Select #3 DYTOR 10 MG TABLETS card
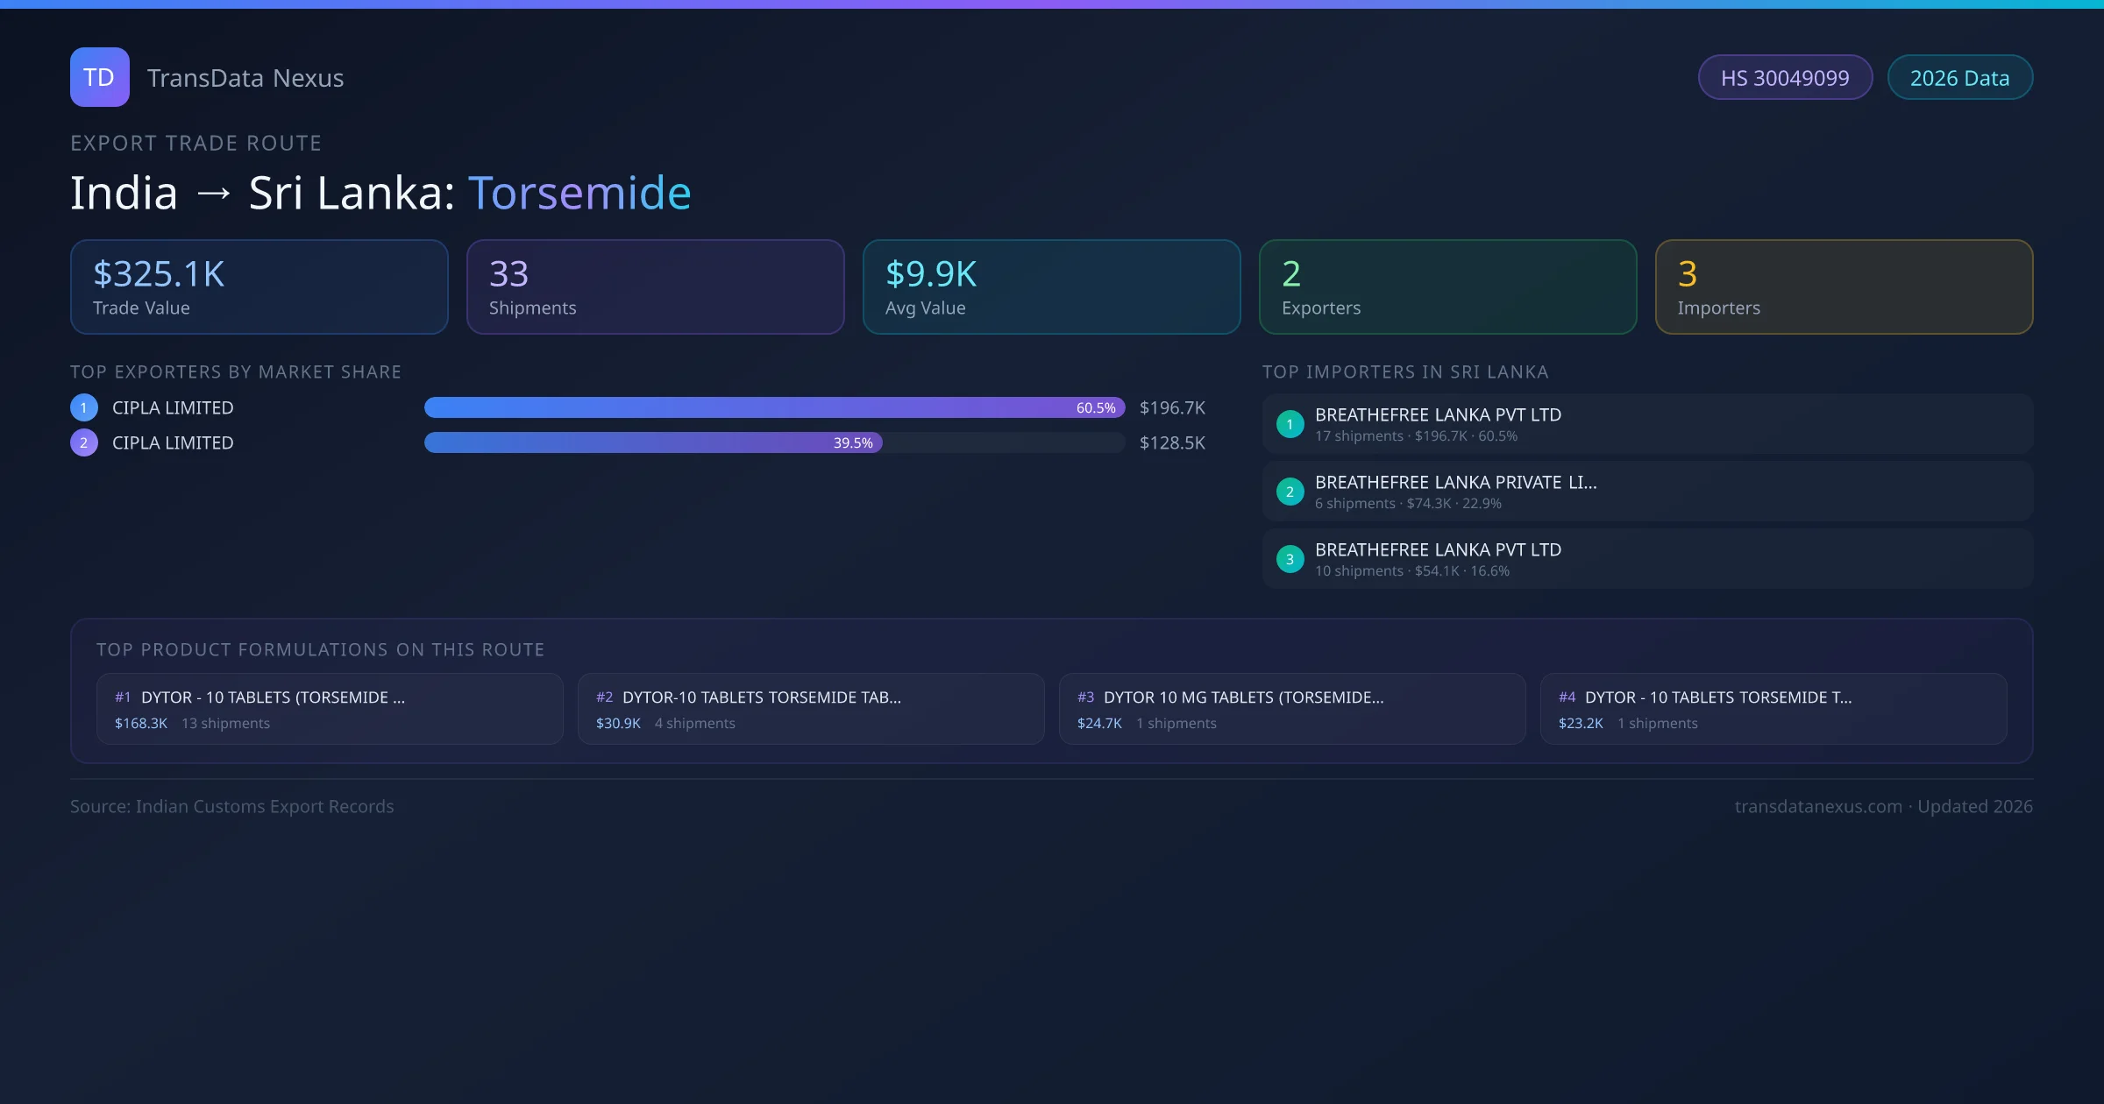The width and height of the screenshot is (2104, 1104). [x=1292, y=709]
